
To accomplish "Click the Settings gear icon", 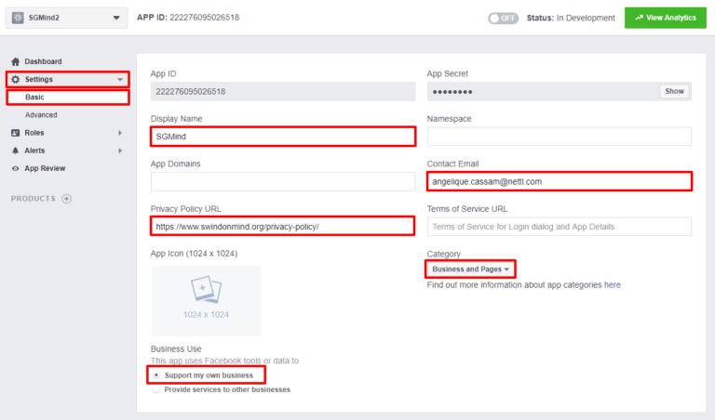I will [16, 79].
